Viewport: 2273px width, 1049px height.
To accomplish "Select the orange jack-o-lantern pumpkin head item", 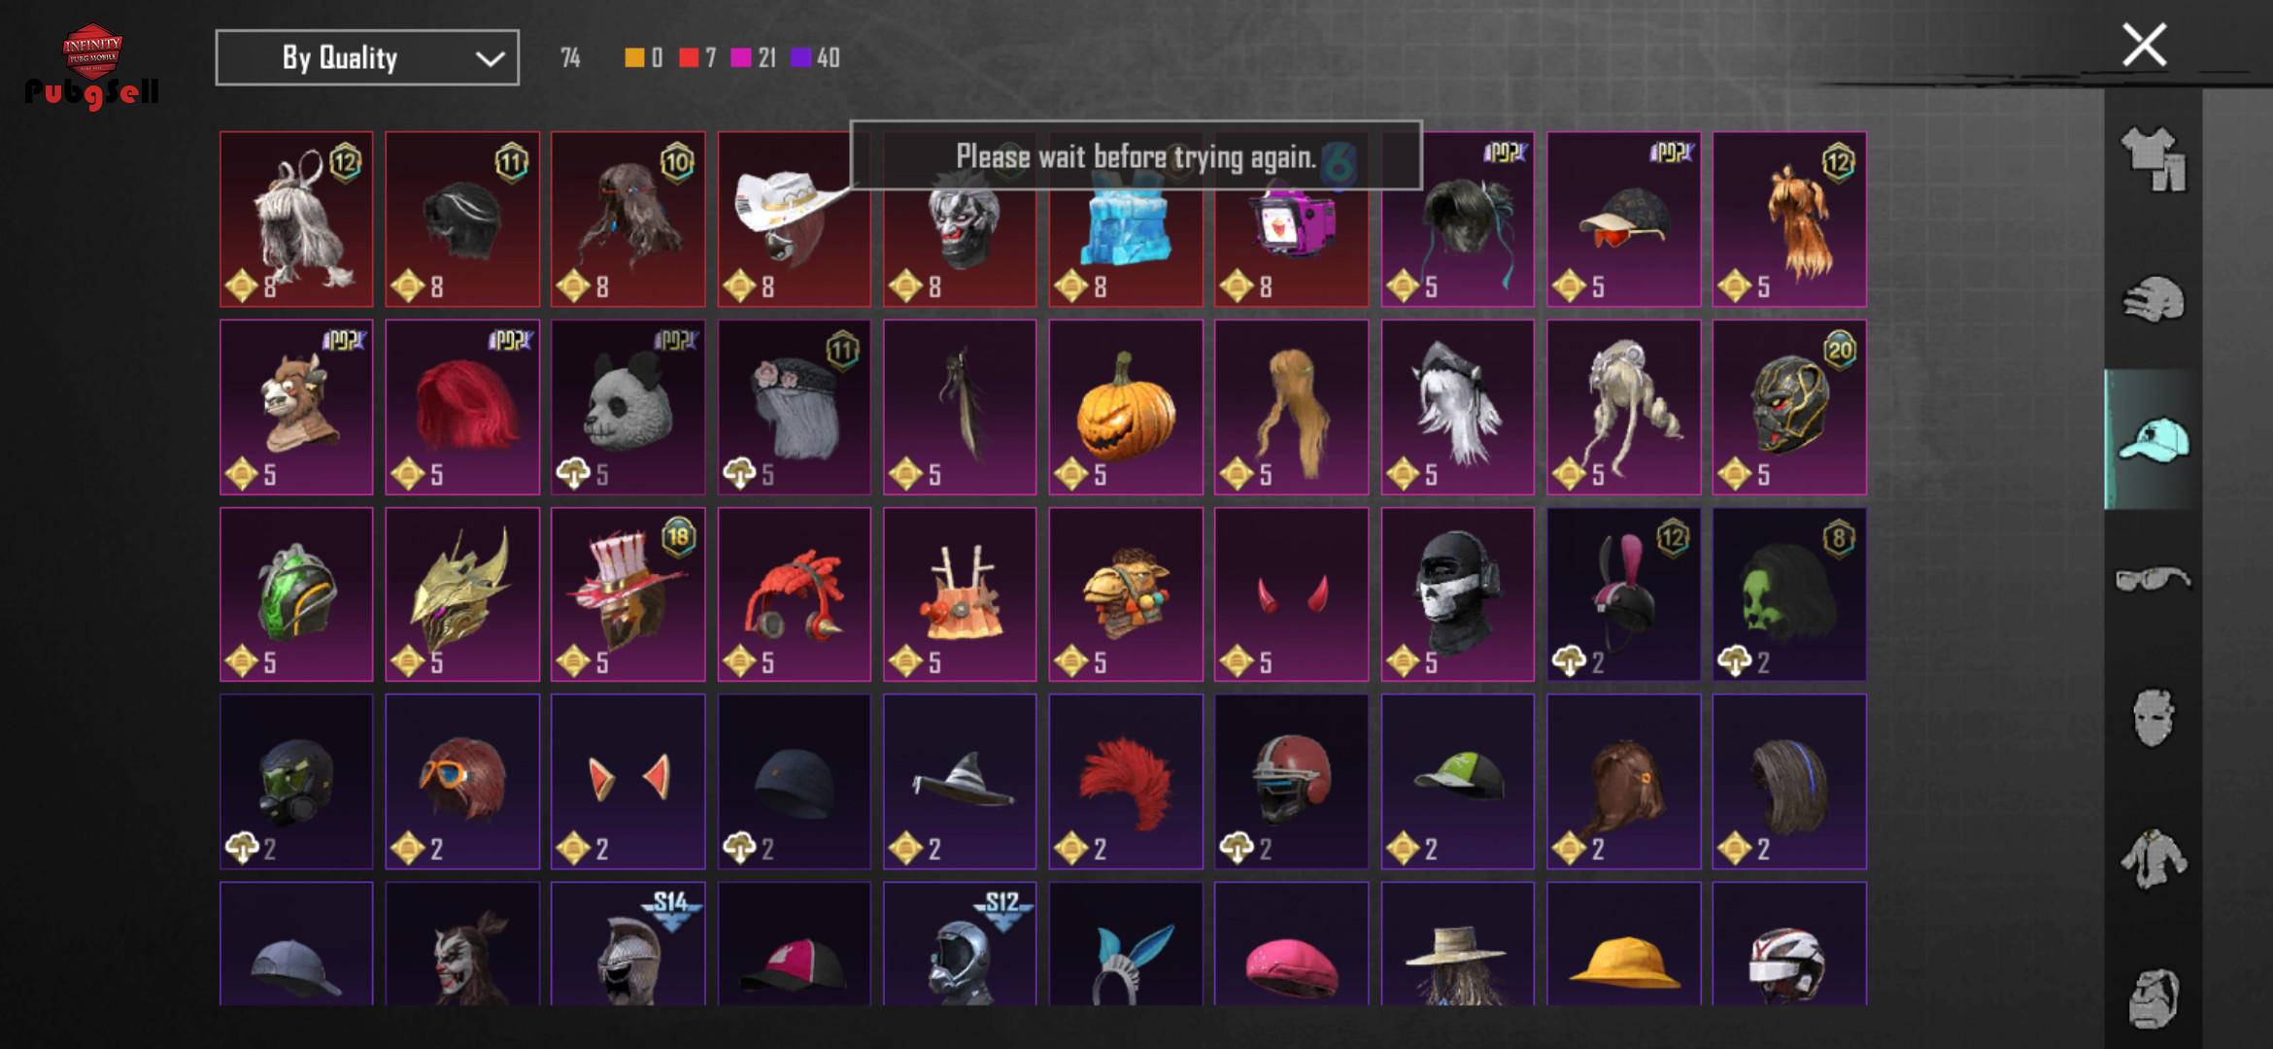I will click(1126, 407).
